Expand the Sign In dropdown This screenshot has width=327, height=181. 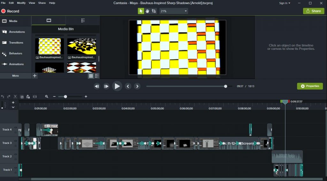(x=285, y=3)
